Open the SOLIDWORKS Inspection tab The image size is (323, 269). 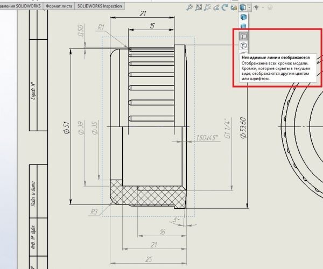point(100,6)
